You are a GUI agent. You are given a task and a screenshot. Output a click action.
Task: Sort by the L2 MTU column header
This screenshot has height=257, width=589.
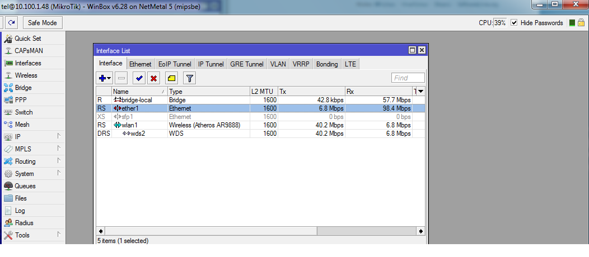pyautogui.click(x=264, y=92)
